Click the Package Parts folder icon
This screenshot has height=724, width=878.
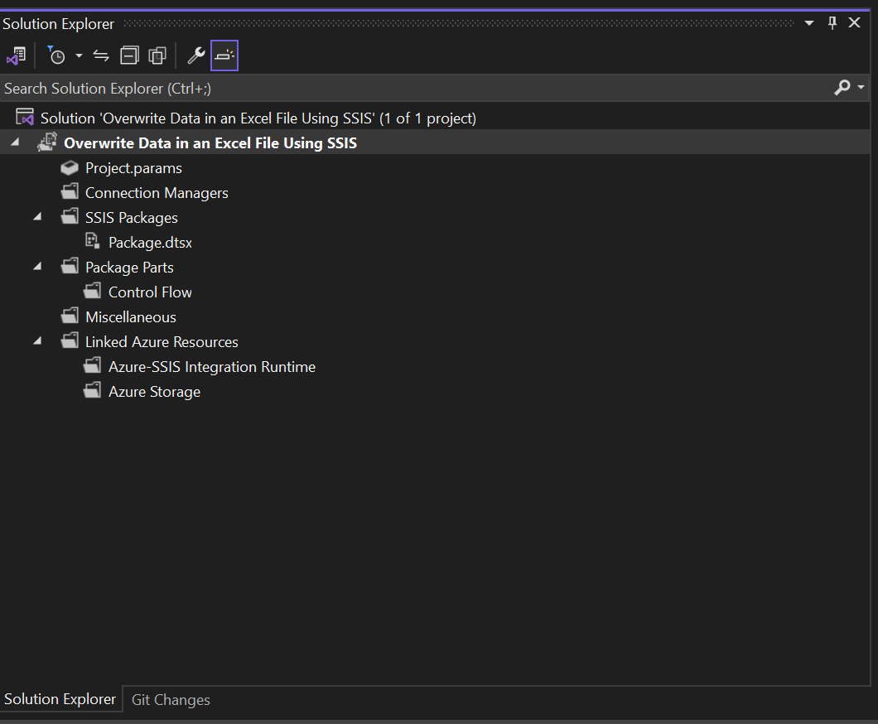point(70,266)
